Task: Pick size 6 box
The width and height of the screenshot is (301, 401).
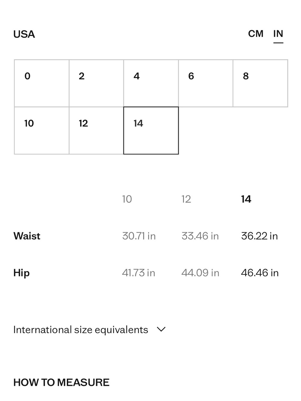Action: [206, 83]
